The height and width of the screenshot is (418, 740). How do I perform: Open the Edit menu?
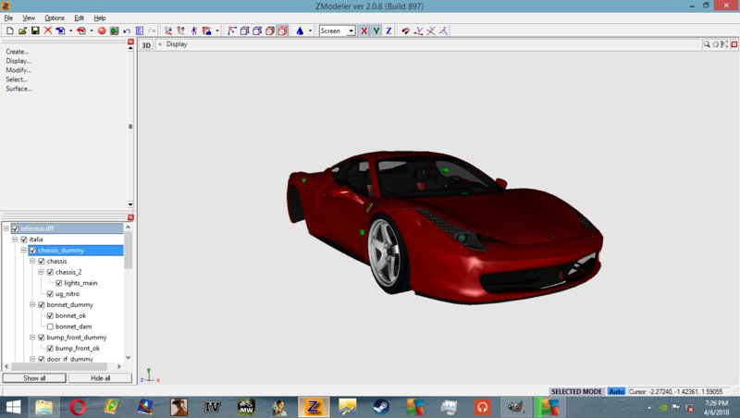pyautogui.click(x=79, y=18)
